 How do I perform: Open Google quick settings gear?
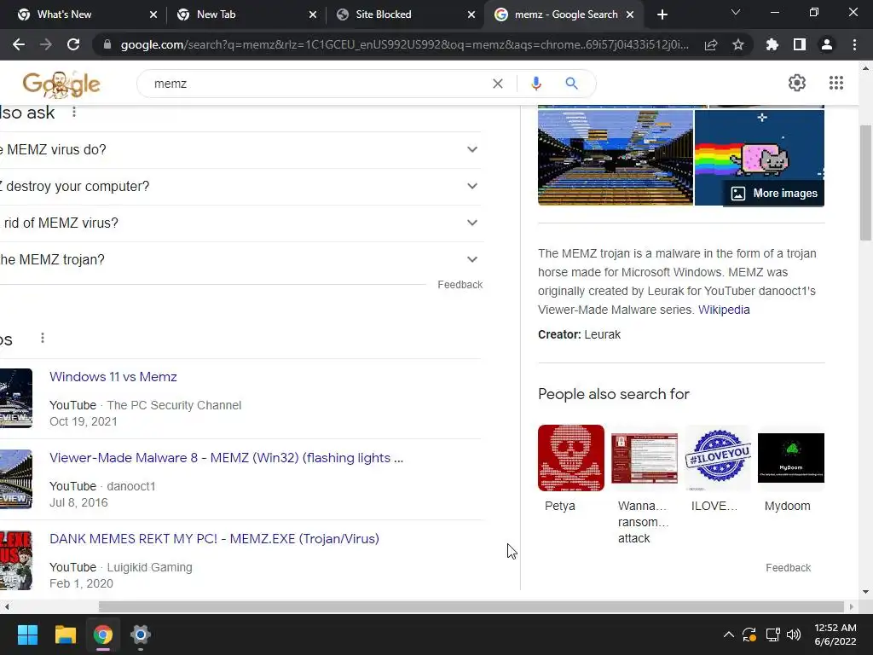pyautogui.click(x=797, y=83)
